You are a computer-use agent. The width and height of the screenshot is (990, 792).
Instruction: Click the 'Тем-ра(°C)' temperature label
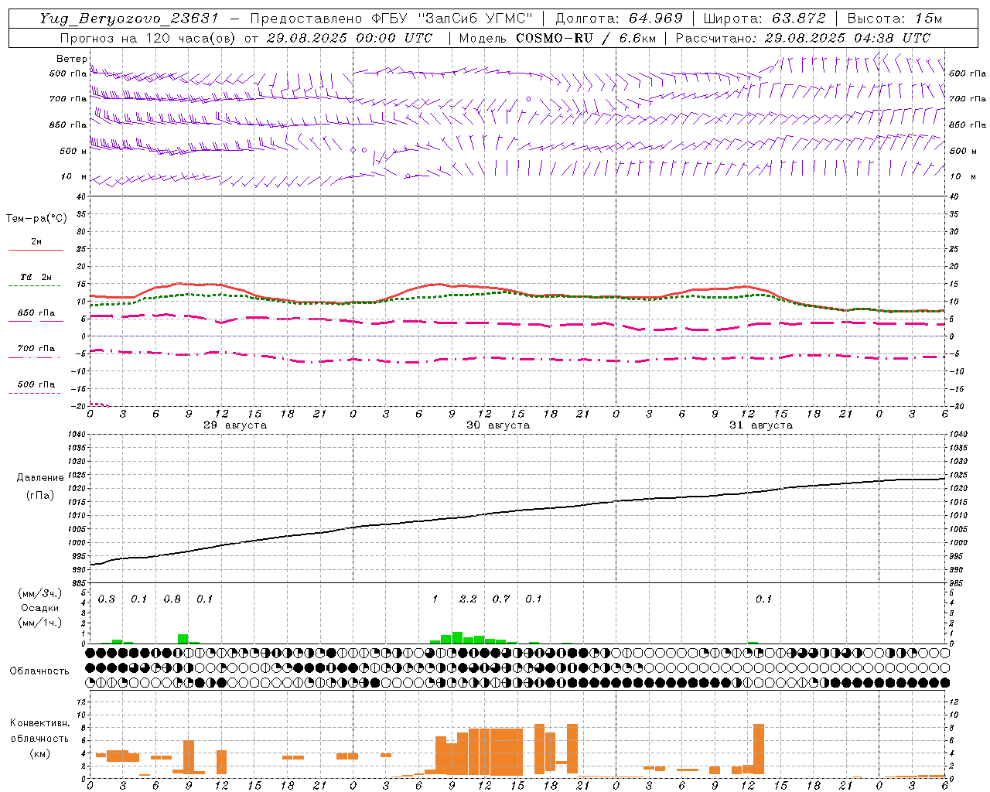click(36, 219)
